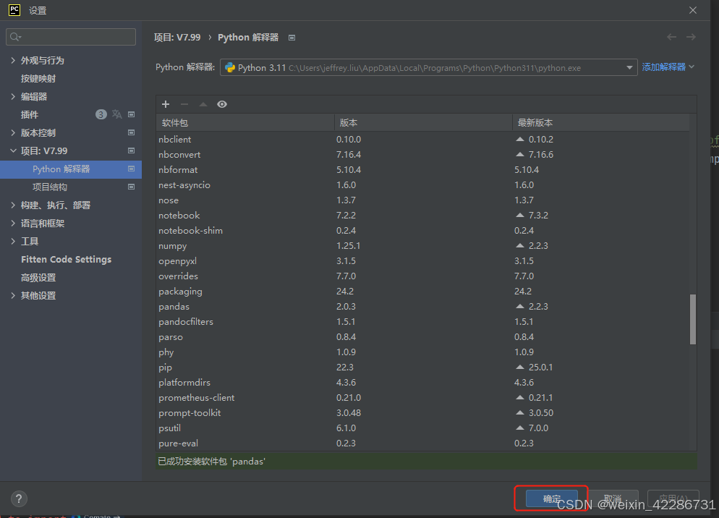Screen dimensions: 719x518
Task: Click the project marker icon on selected Python 解释器 row
Action: (x=131, y=169)
